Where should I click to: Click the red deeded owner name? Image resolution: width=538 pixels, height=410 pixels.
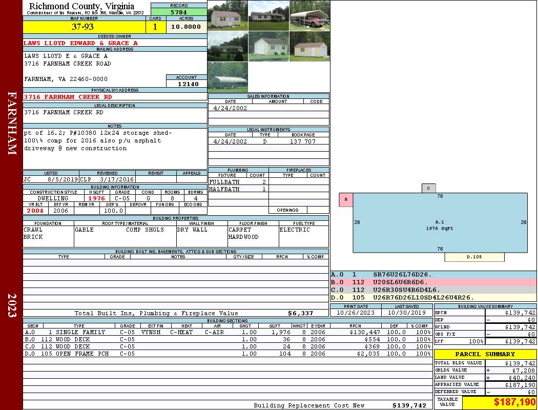tap(80, 43)
